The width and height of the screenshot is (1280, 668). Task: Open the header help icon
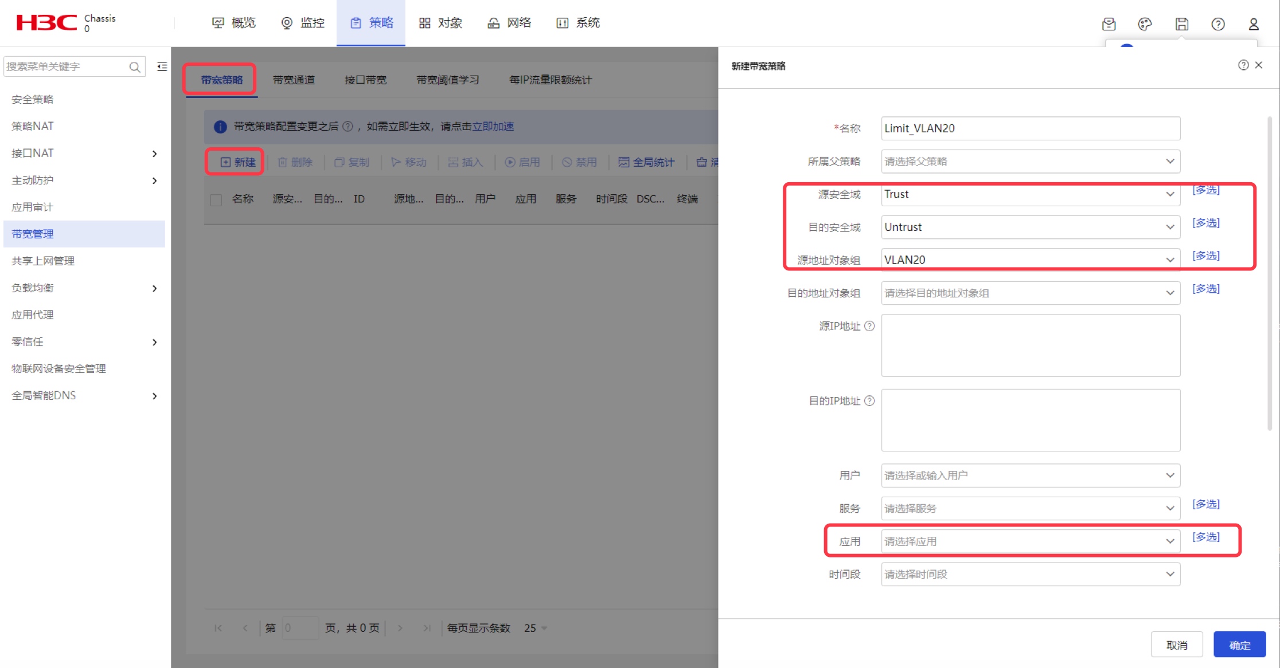pyautogui.click(x=1218, y=24)
